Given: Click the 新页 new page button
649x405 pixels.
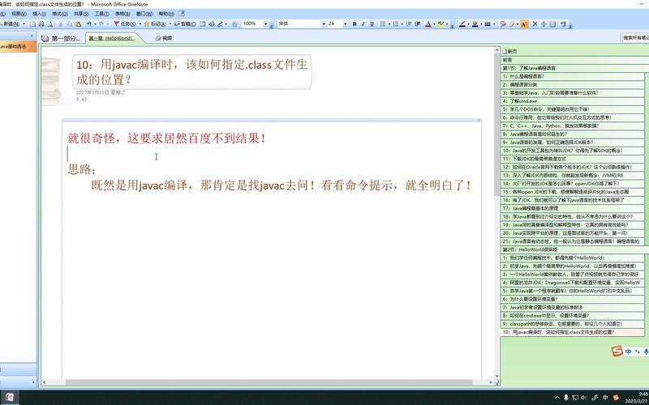Looking at the screenshot, I should (x=510, y=51).
